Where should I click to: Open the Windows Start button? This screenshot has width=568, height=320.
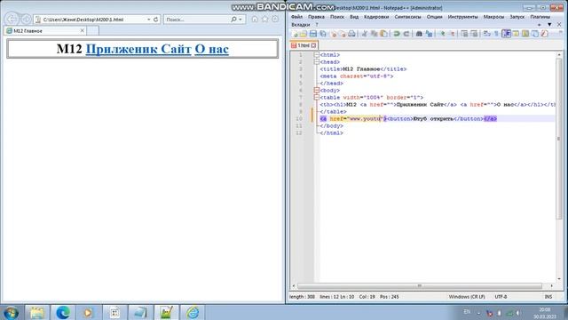point(11,312)
